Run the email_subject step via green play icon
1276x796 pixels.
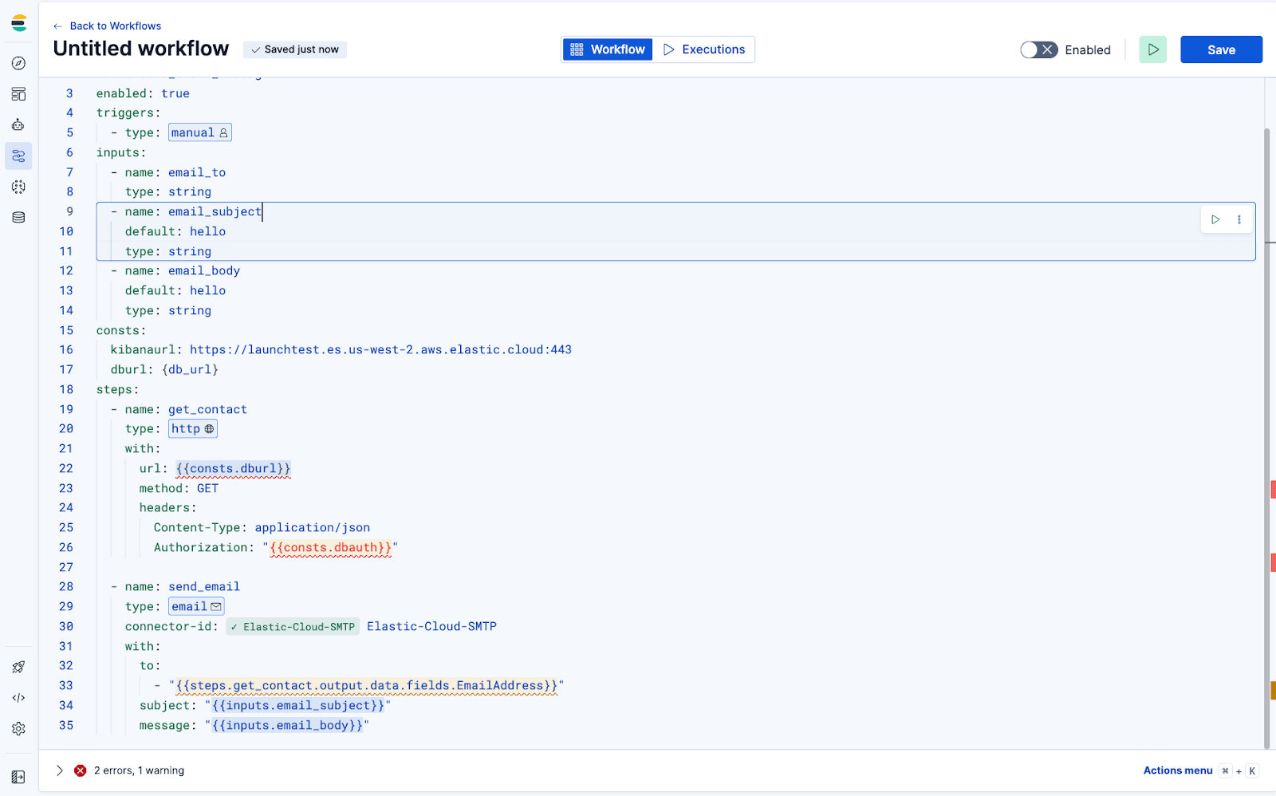(1215, 219)
